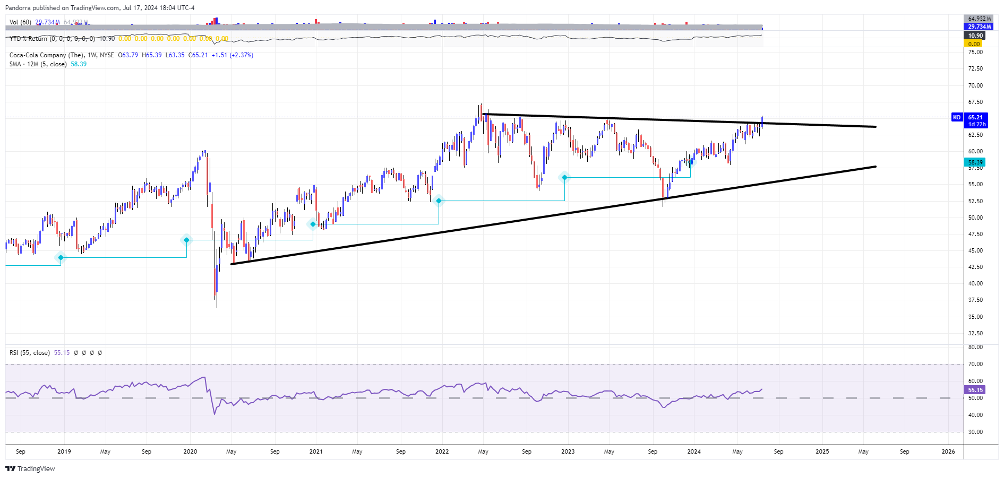Select the upper descending black trendline

point(680,120)
